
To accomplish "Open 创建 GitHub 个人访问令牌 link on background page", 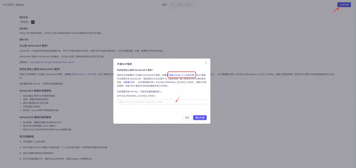I will (84, 74).
